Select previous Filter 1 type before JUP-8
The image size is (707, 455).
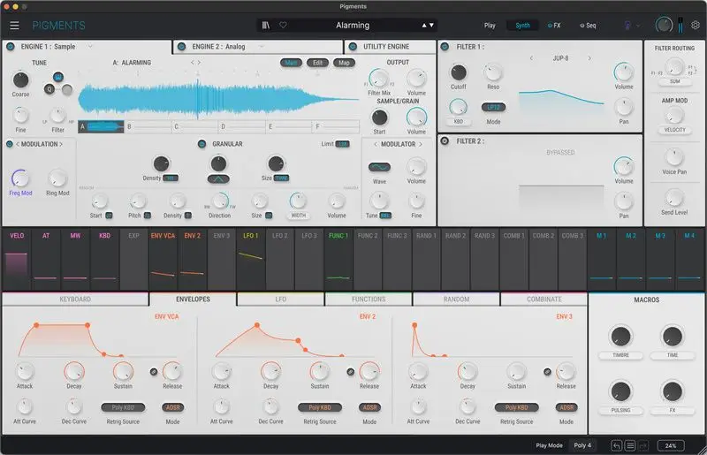coord(531,58)
